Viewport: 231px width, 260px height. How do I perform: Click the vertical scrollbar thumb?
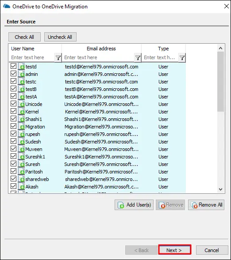pyautogui.click(x=220, y=82)
